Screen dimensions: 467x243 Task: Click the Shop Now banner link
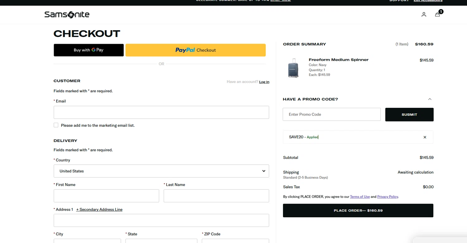[x=281, y=1]
